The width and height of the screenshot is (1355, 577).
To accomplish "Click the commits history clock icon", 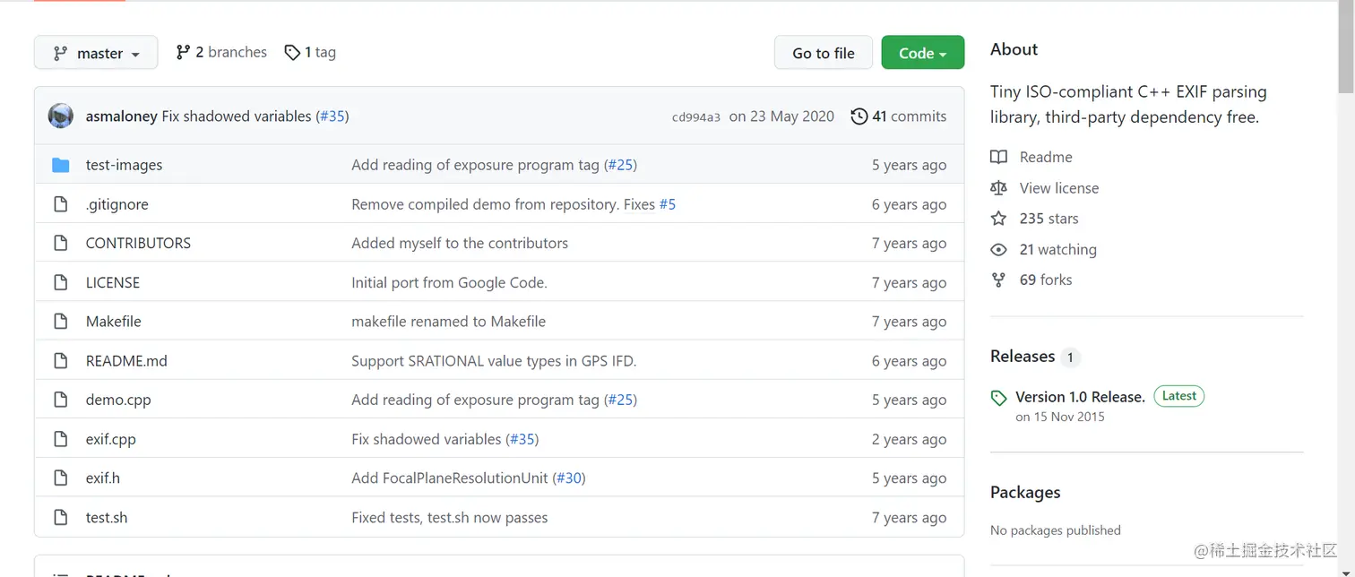I will click(859, 116).
